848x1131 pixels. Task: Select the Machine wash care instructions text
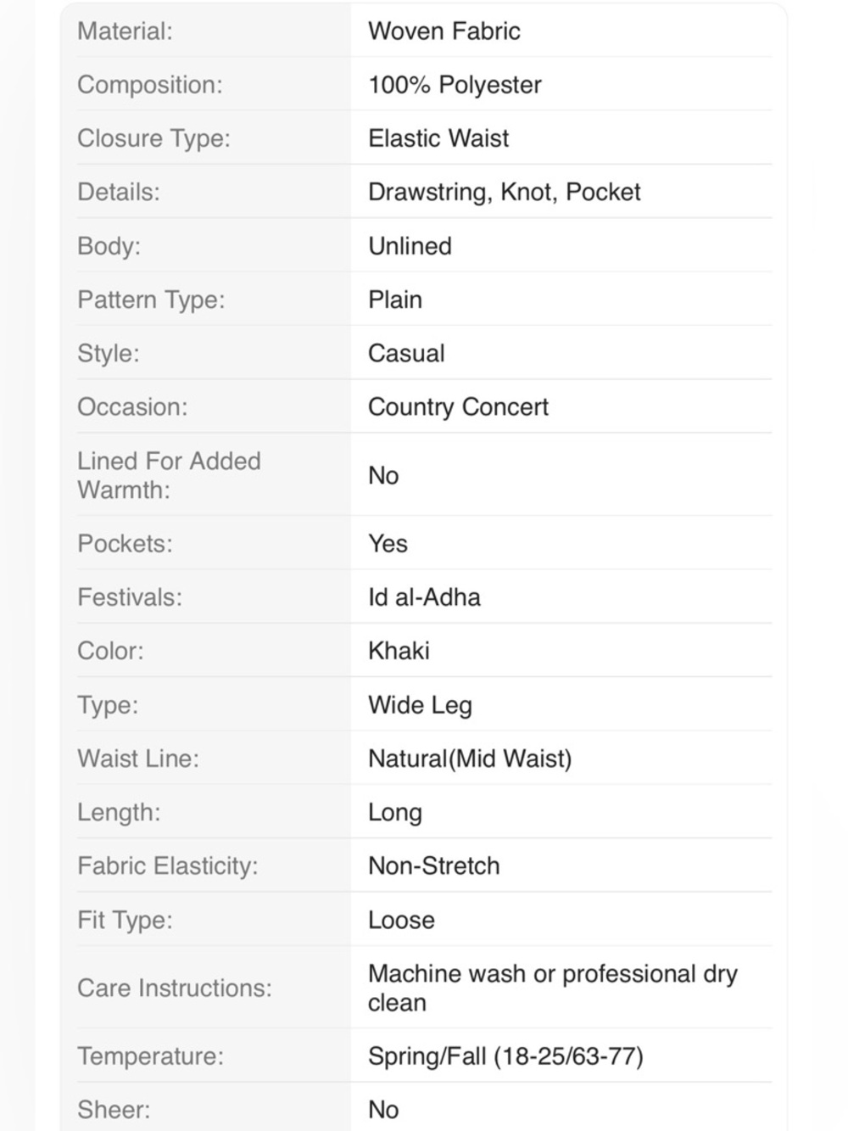point(553,988)
